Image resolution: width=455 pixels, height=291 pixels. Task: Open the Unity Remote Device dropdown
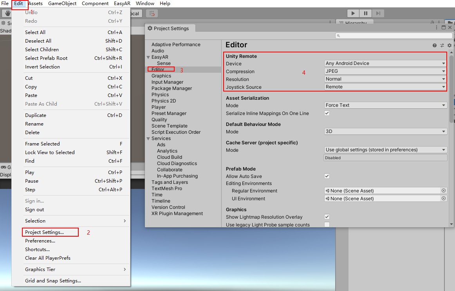tap(385, 63)
